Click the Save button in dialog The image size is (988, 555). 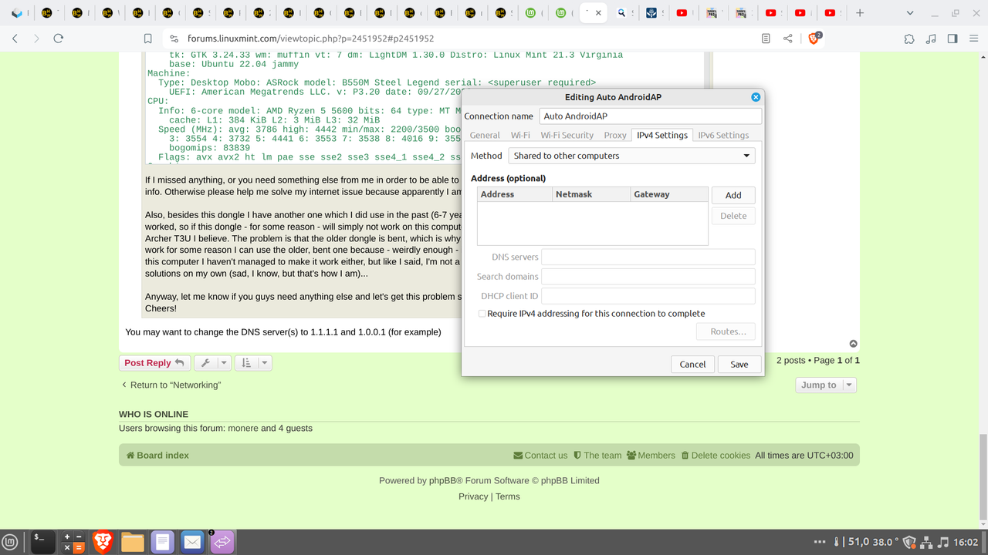click(x=739, y=365)
